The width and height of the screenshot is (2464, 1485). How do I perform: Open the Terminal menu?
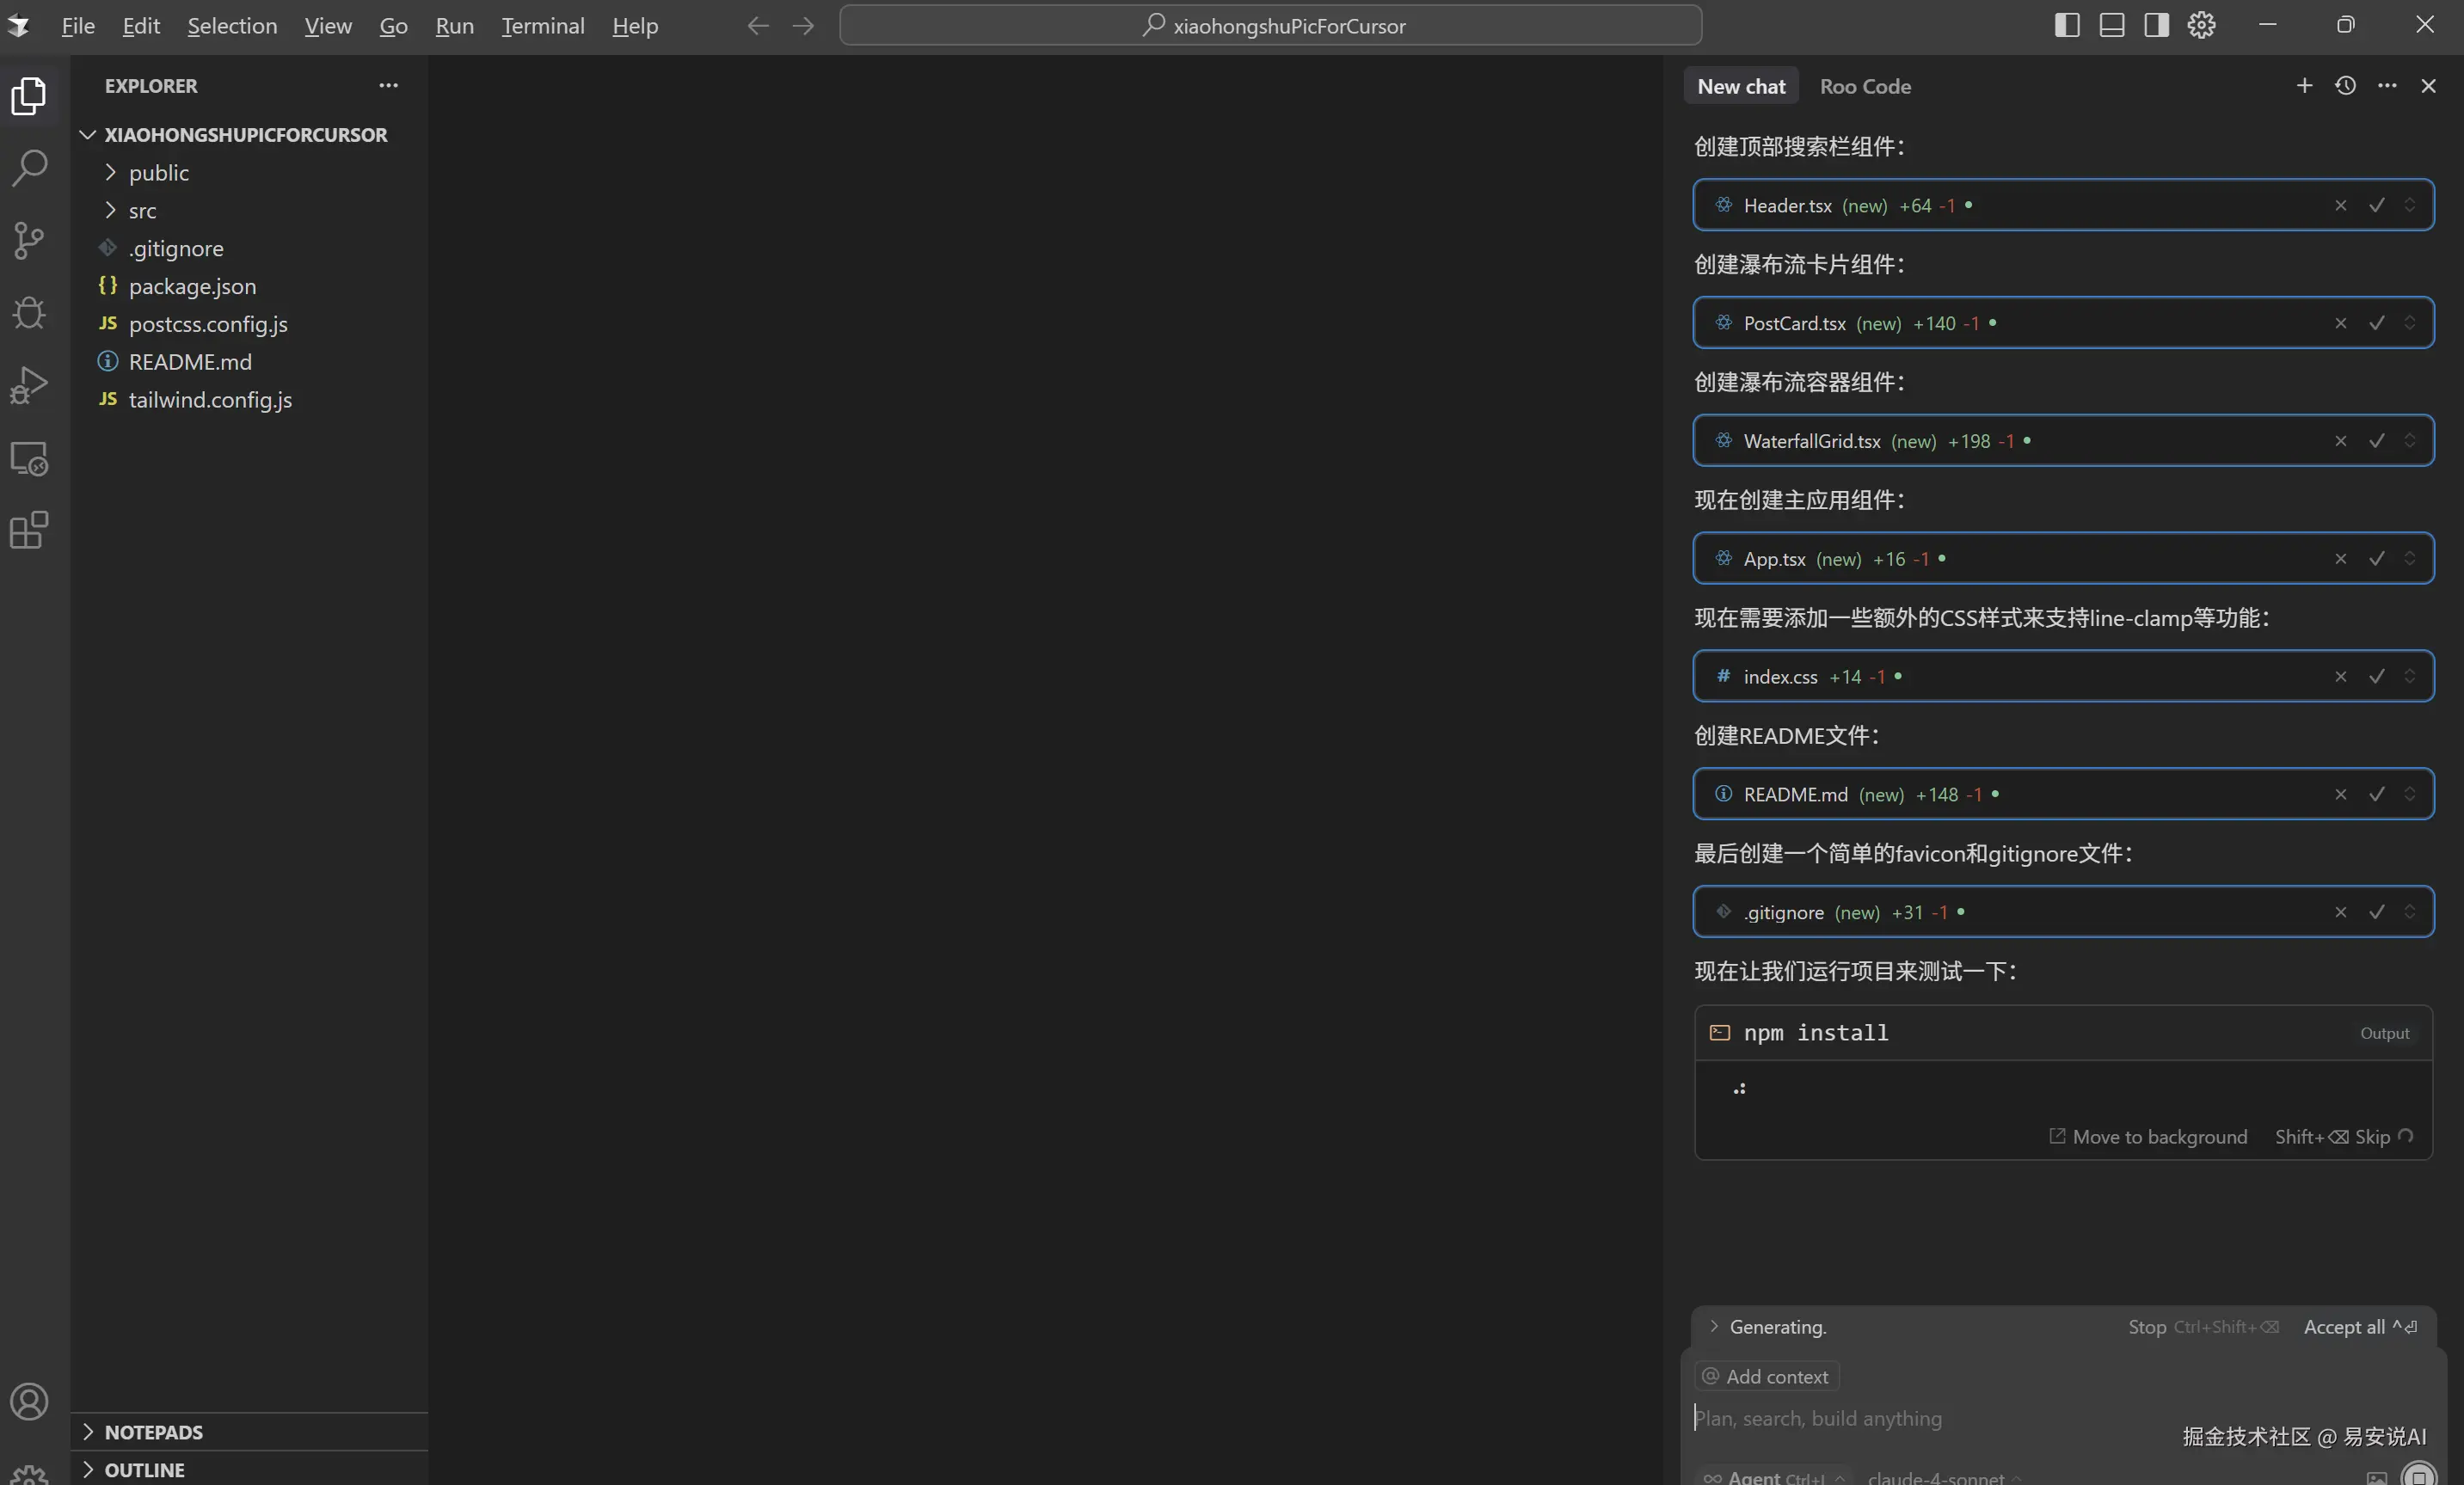542,26
